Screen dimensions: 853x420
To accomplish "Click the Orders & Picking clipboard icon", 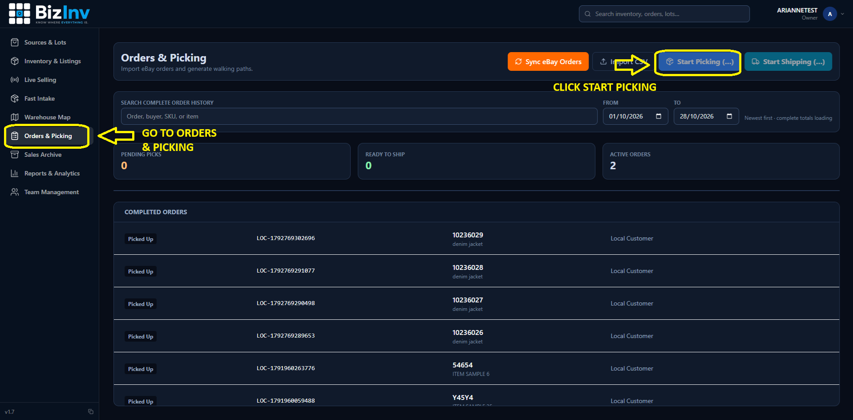I will click(15, 136).
